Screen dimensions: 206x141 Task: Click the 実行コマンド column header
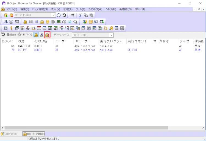[x=139, y=41]
